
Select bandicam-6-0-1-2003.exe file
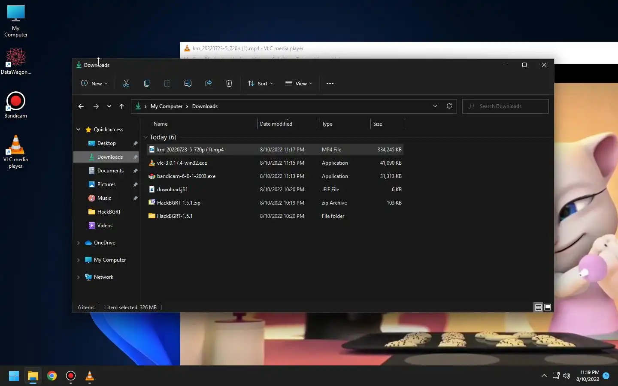pos(275,176)
